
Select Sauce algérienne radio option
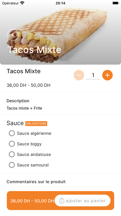pos(30,133)
